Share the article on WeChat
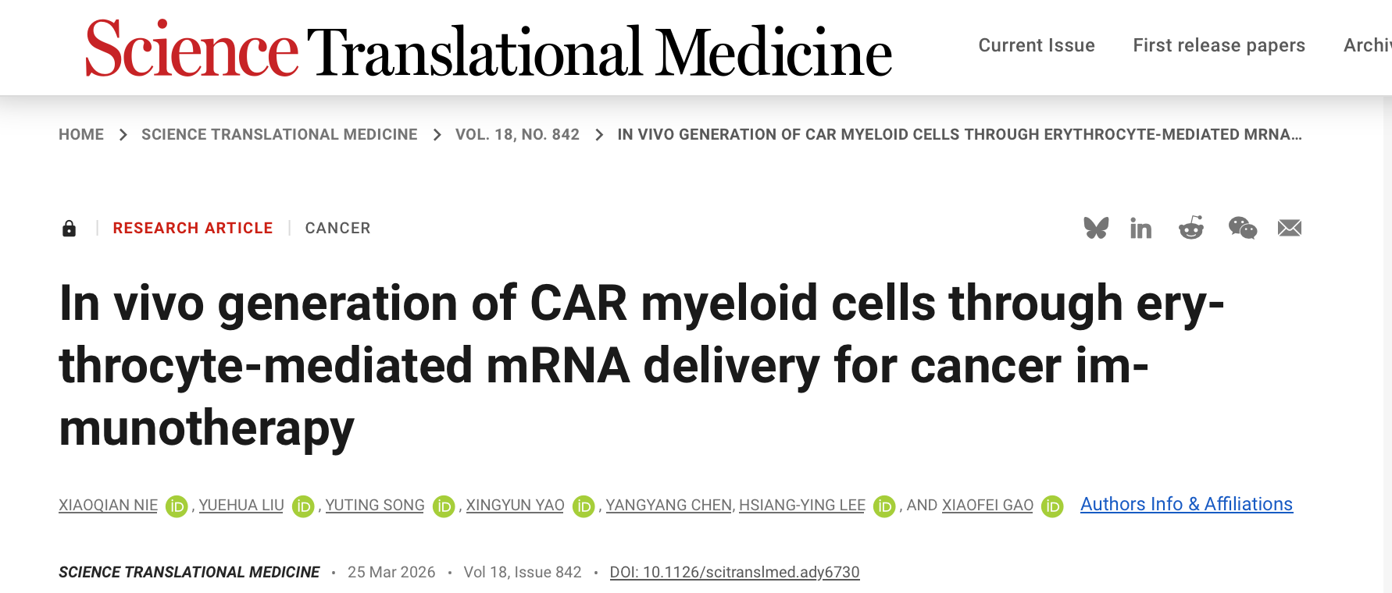 point(1242,228)
